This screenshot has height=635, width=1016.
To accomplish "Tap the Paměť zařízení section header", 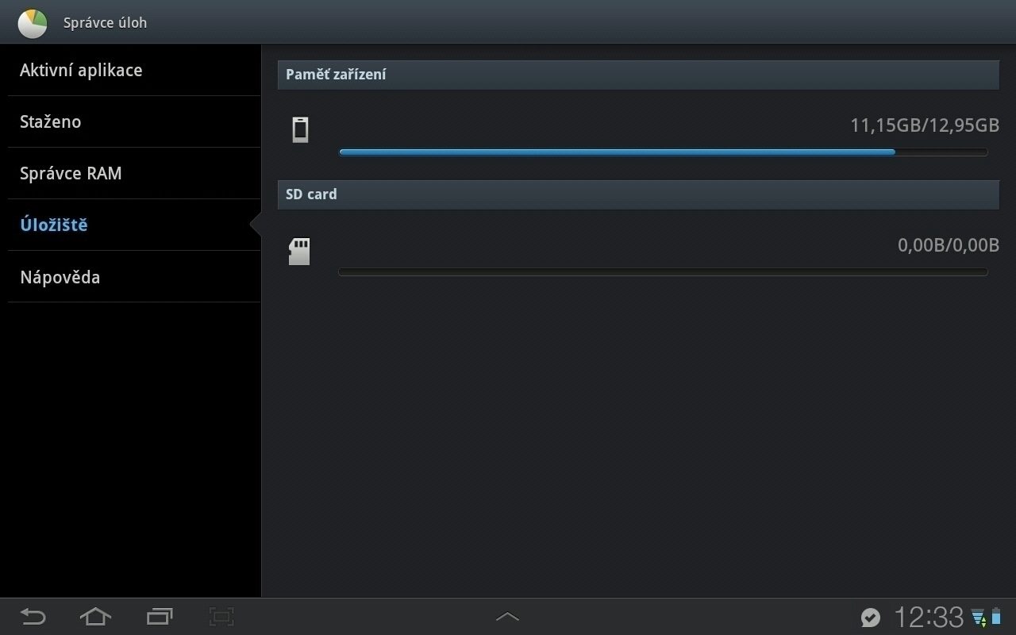I will 638,75.
